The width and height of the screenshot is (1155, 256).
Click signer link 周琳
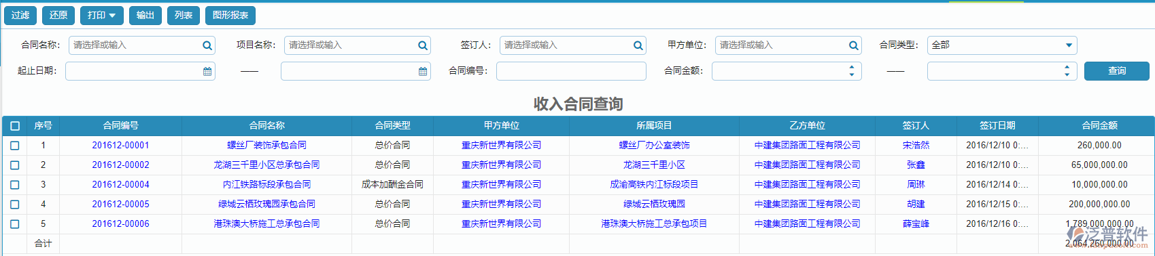(x=916, y=185)
